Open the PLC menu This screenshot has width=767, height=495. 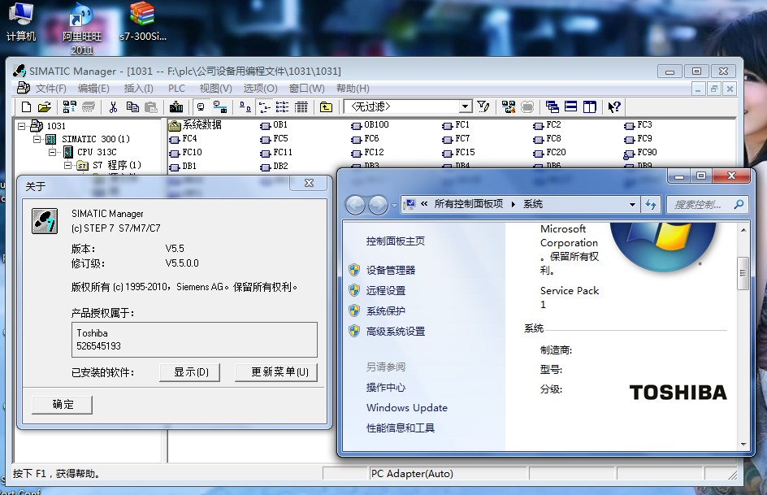pos(176,89)
